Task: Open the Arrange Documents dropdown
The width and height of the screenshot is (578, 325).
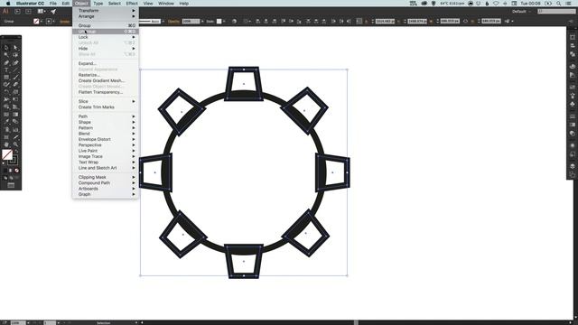Action: tap(41, 12)
